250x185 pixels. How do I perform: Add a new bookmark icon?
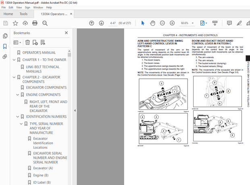point(35,42)
